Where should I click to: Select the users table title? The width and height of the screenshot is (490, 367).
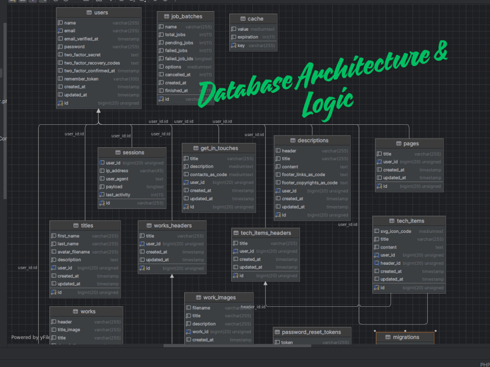coord(101,13)
